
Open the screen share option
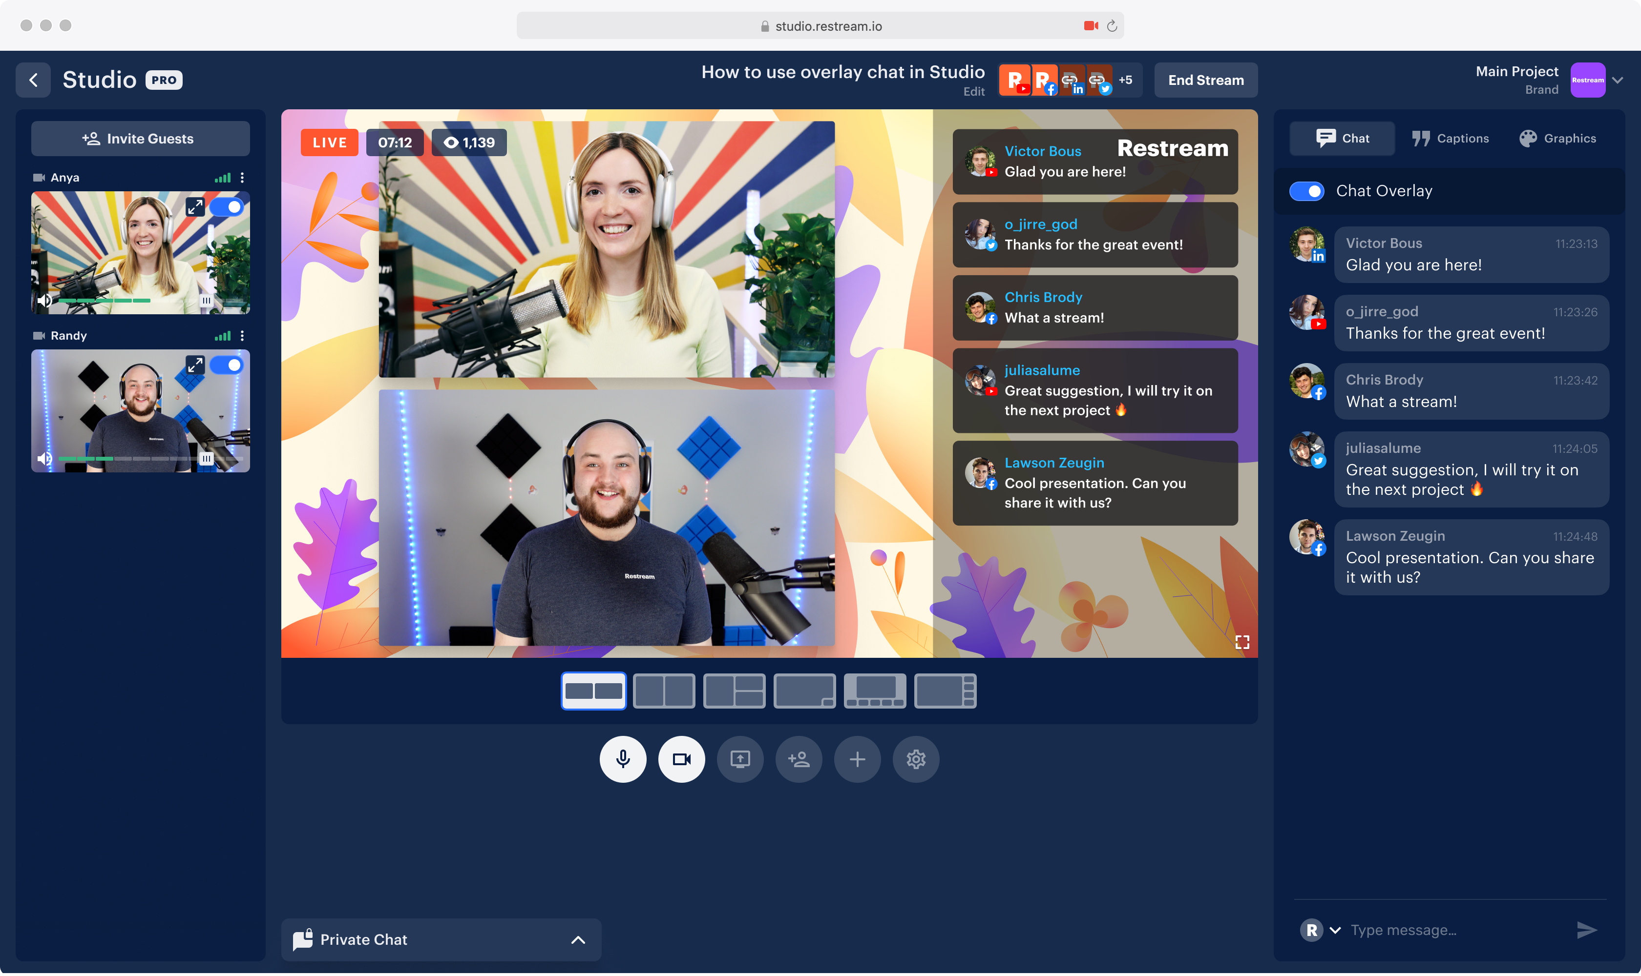[x=740, y=759]
